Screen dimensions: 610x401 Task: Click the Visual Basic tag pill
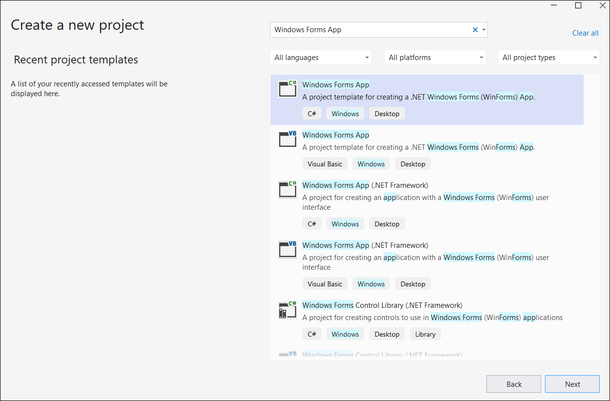324,163
